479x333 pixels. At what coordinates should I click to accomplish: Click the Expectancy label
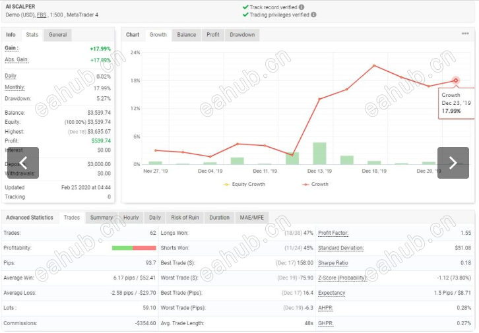click(331, 293)
